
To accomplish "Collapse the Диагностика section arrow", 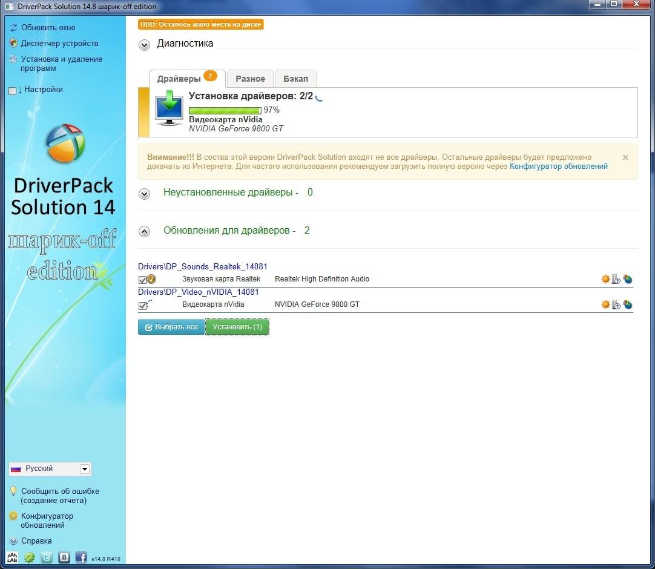I will point(144,45).
